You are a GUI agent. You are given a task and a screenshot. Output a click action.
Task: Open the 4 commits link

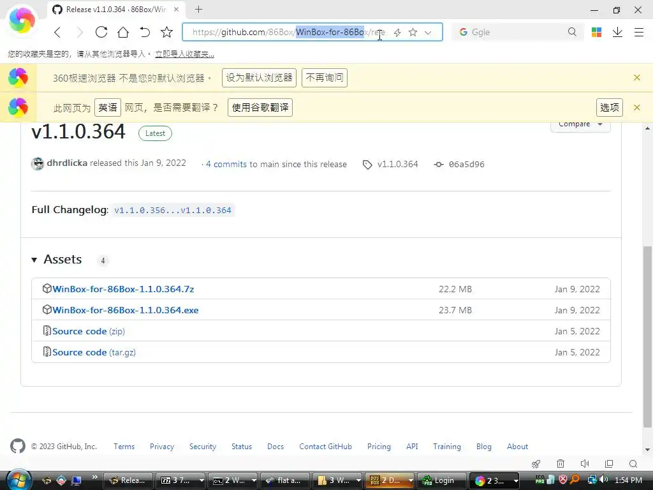226,164
